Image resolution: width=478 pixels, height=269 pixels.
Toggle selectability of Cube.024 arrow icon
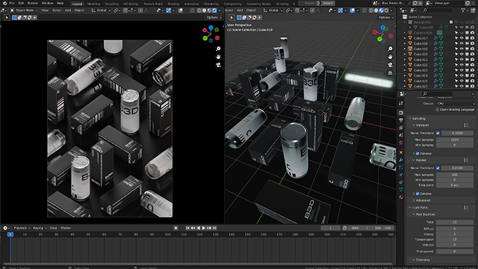456,76
